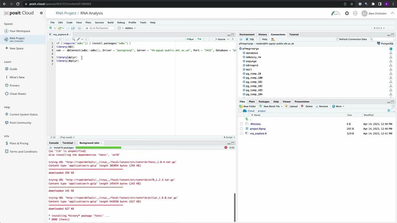Create a New Folder in Files pane

point(249,106)
